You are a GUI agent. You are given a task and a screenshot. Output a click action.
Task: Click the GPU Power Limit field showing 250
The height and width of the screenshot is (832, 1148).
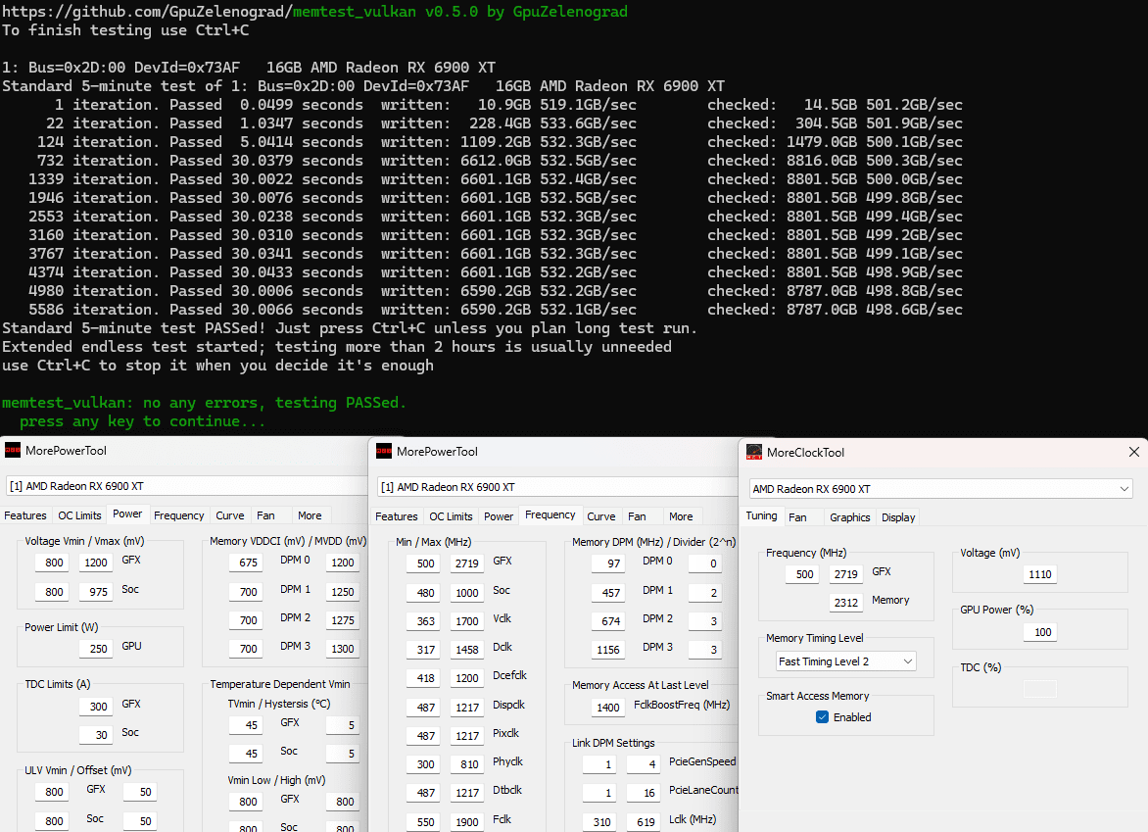click(x=95, y=648)
